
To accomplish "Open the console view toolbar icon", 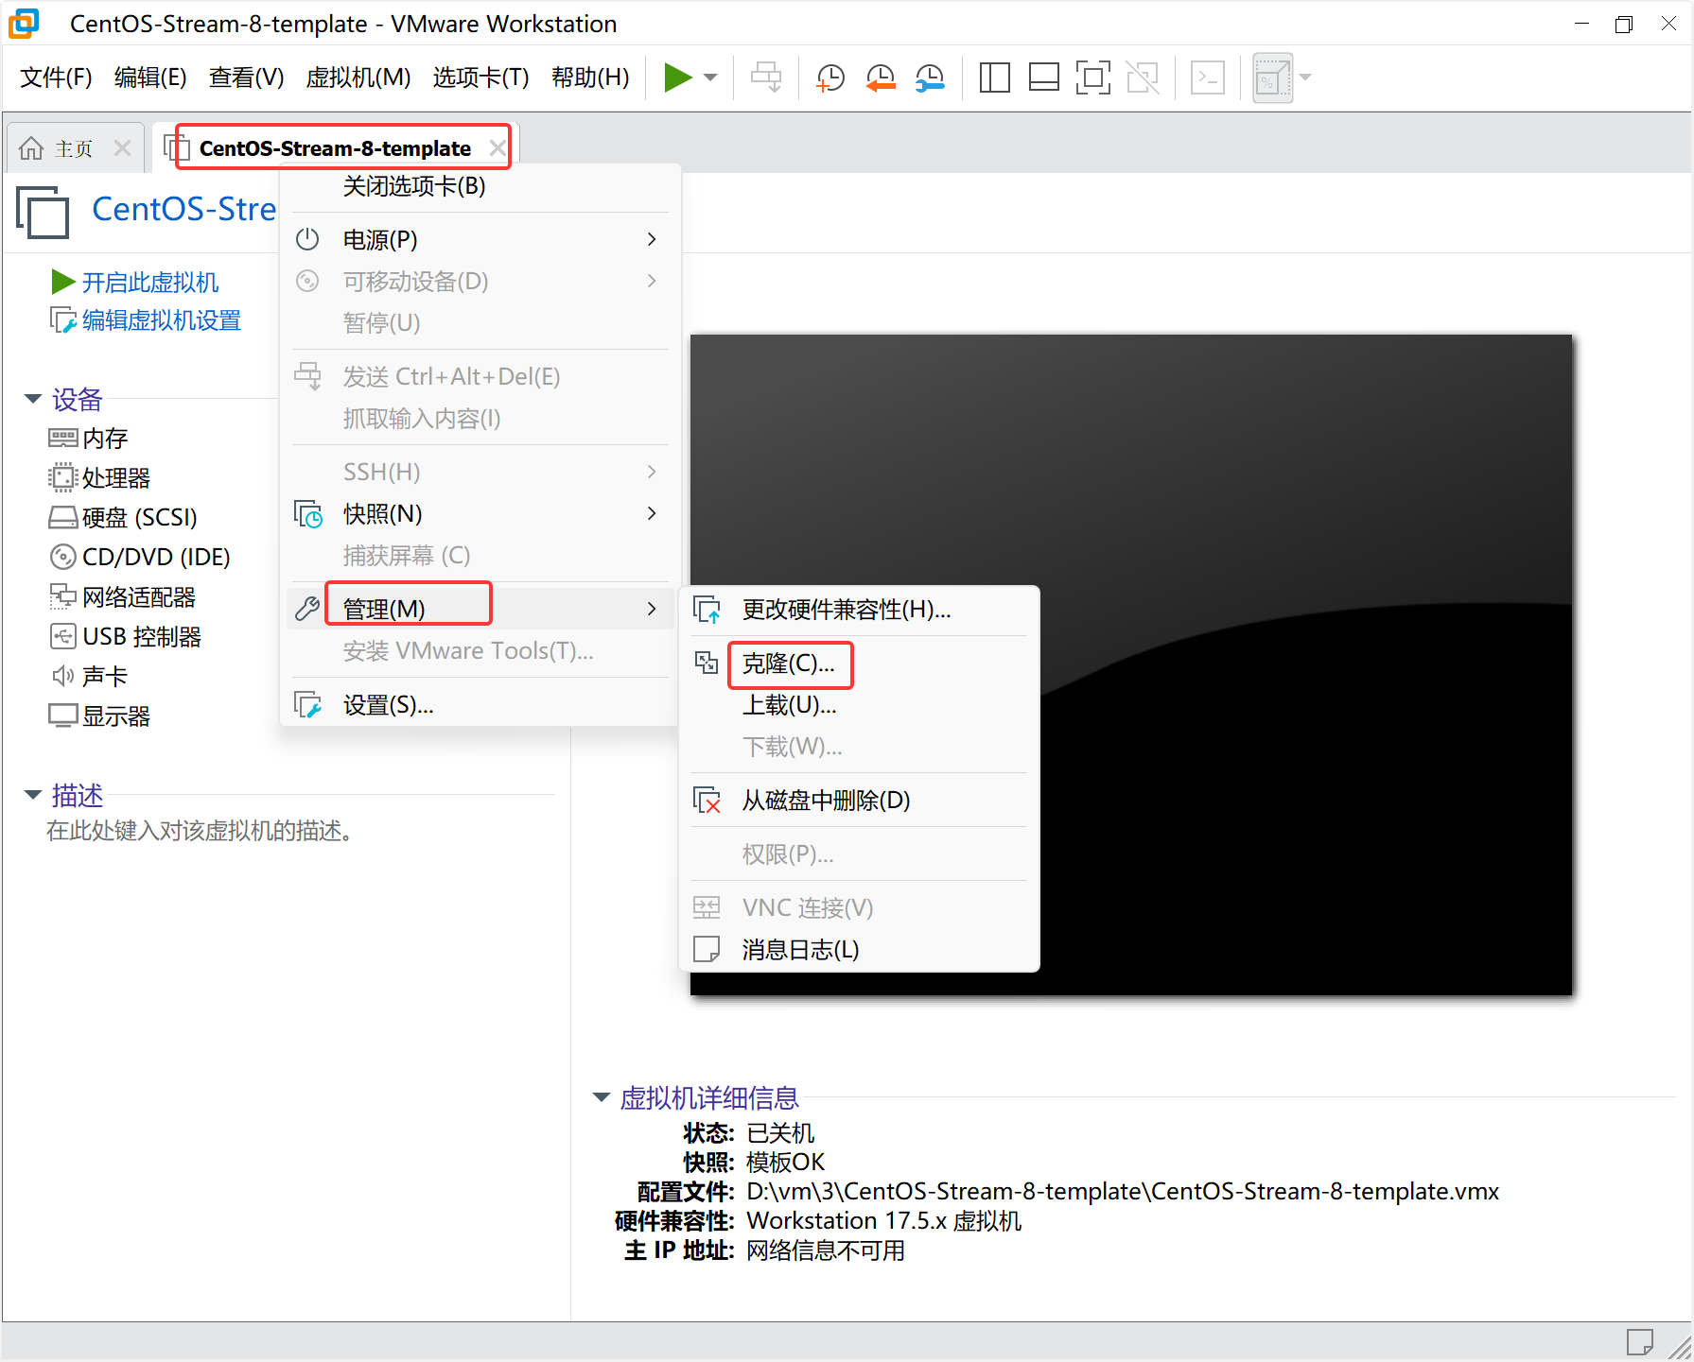I will [1208, 78].
